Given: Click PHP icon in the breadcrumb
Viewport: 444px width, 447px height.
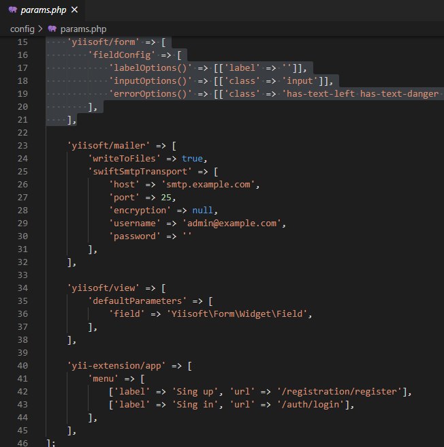Looking at the screenshot, I should tap(52, 29).
